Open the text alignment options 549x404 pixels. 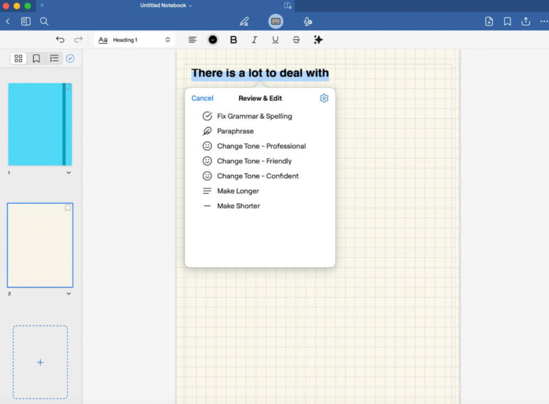tap(192, 40)
